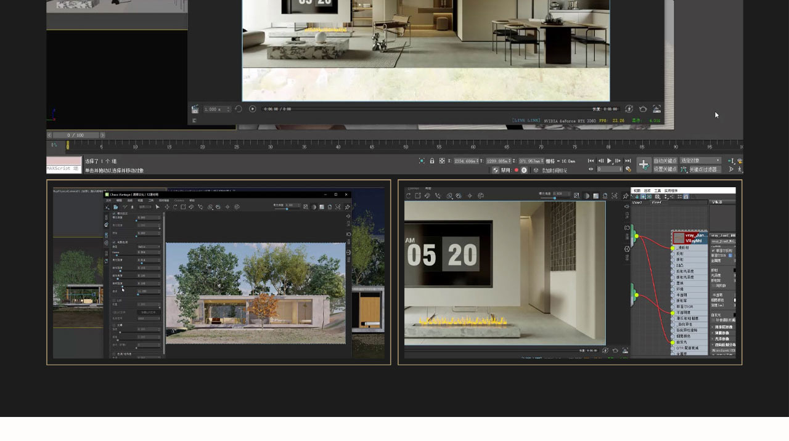Click the large Set Keys plus button

pos(644,164)
